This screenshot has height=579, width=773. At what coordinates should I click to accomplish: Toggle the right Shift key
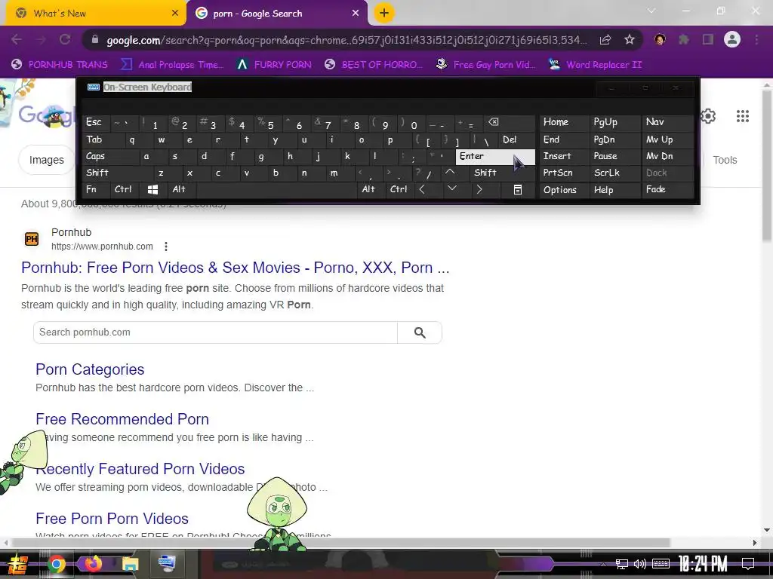pos(502,173)
